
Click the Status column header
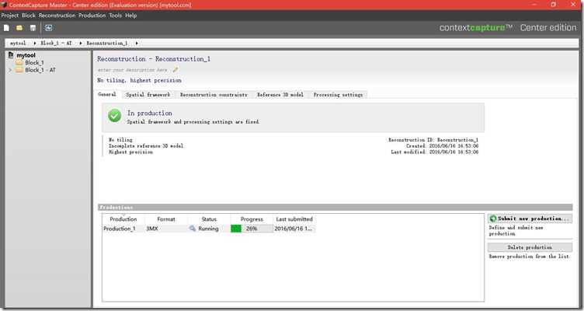[209, 219]
